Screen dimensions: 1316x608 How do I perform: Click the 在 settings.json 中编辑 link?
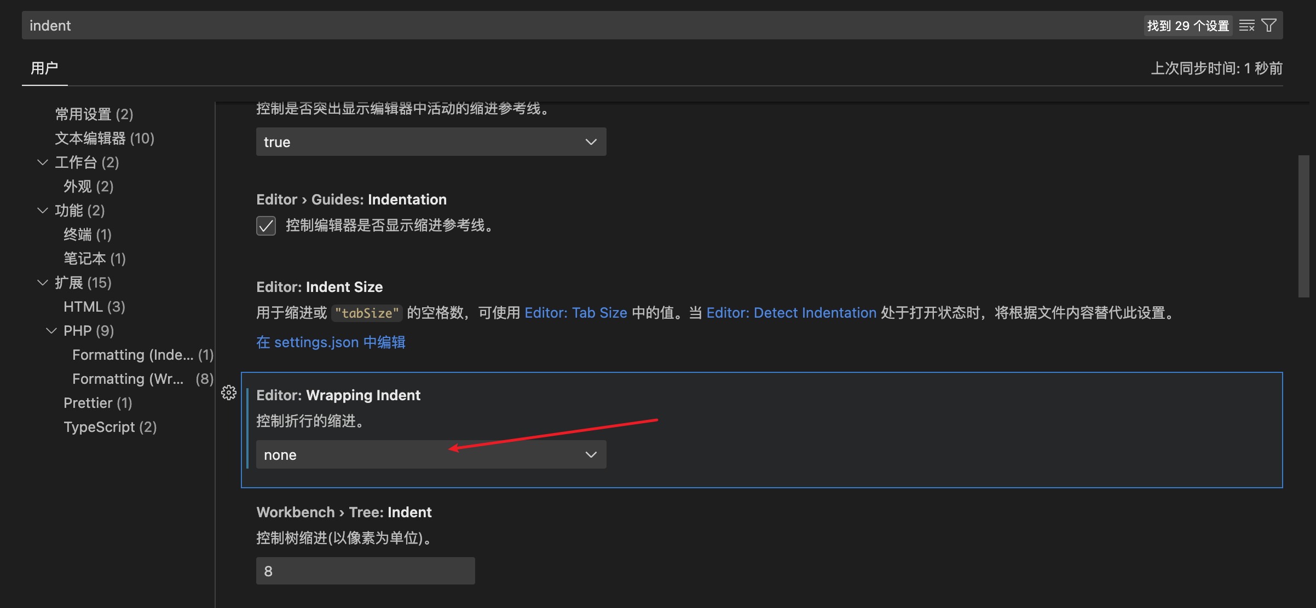(331, 342)
